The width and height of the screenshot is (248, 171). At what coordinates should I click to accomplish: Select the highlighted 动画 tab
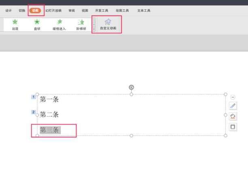(x=35, y=11)
